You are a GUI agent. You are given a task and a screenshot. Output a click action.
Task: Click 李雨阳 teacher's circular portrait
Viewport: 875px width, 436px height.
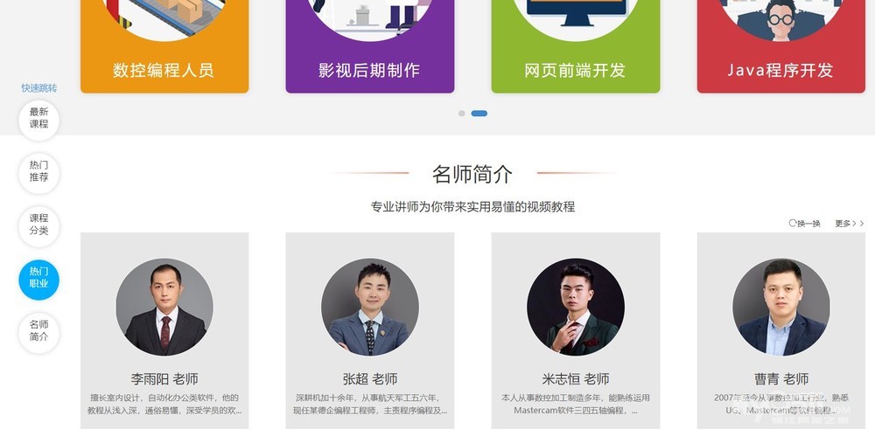point(164,307)
